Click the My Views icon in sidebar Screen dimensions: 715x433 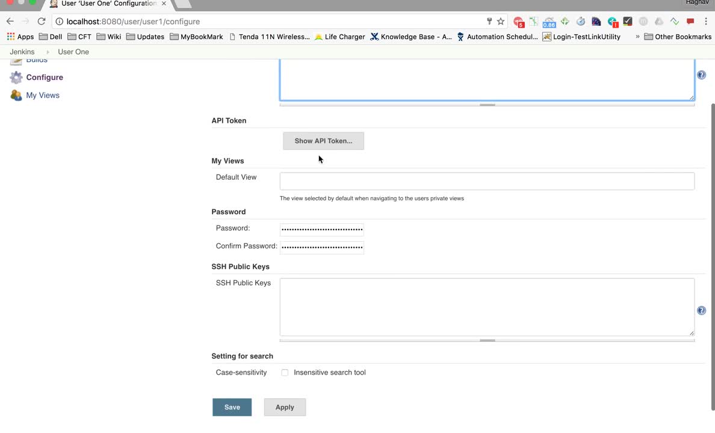tap(16, 96)
